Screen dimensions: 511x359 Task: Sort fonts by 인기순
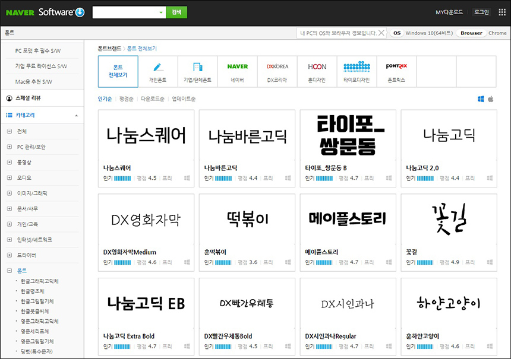coord(105,99)
